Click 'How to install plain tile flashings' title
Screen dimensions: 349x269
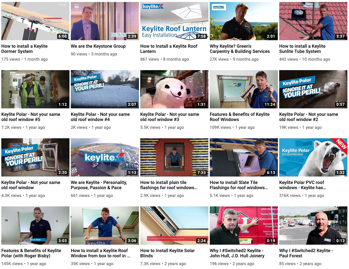[169, 185]
